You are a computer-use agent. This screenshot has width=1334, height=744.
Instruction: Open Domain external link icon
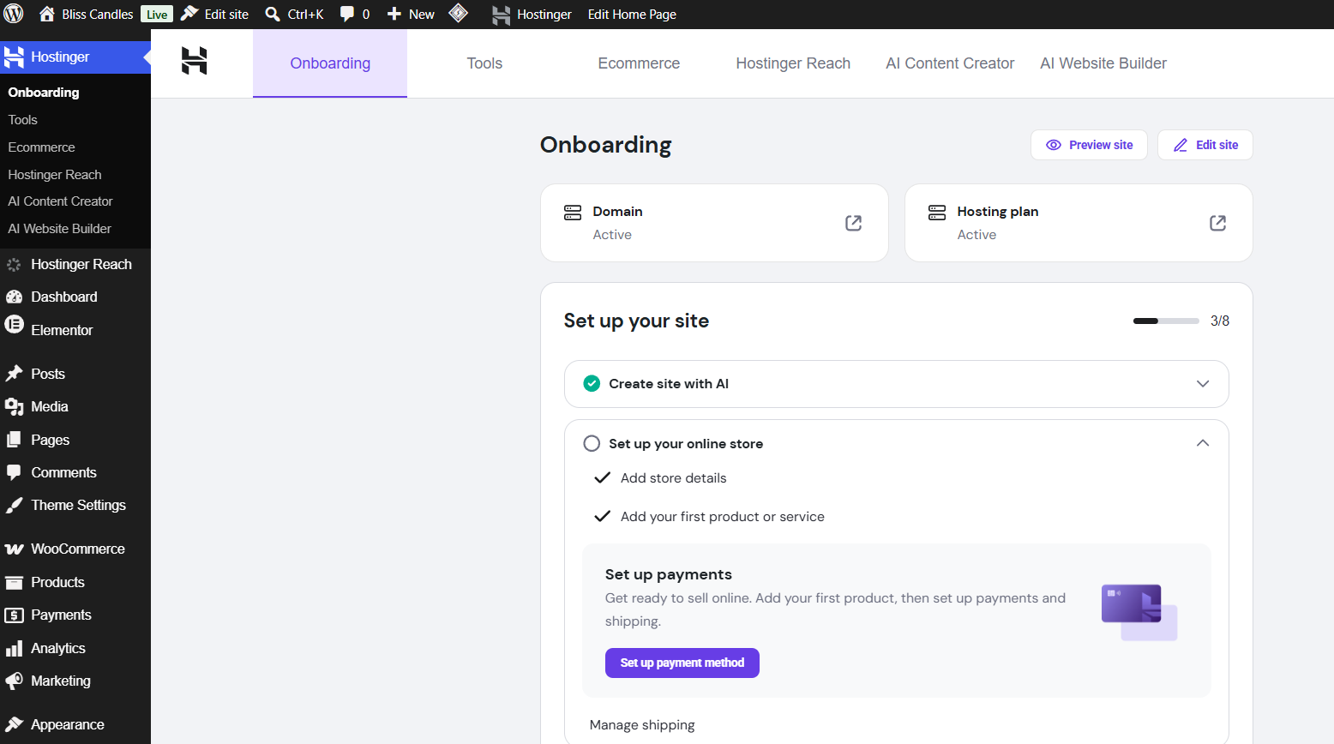click(853, 223)
